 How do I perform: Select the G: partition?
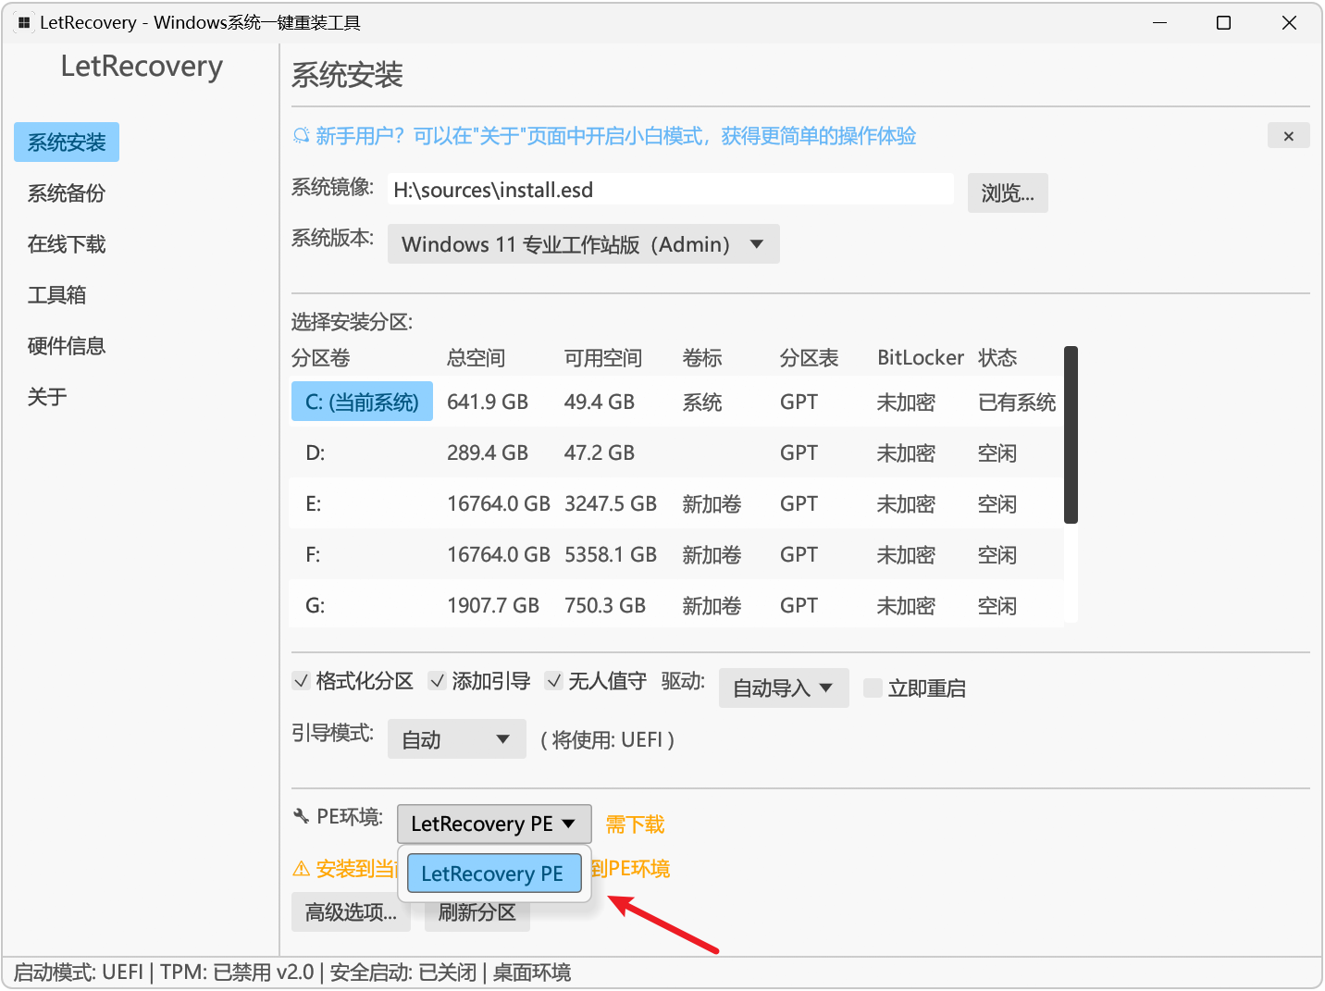[315, 605]
